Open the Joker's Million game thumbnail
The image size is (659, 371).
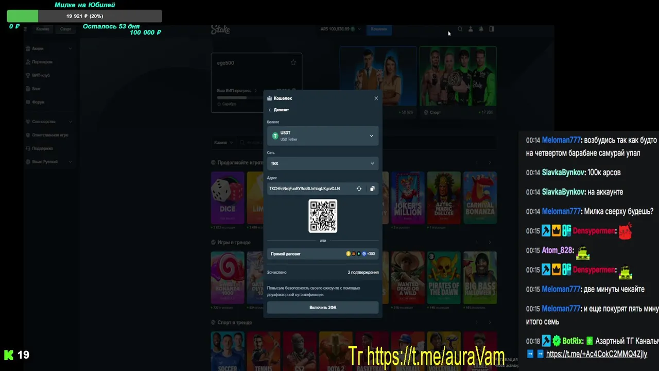coord(408,198)
